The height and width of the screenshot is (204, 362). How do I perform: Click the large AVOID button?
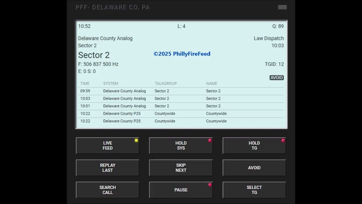254,168
